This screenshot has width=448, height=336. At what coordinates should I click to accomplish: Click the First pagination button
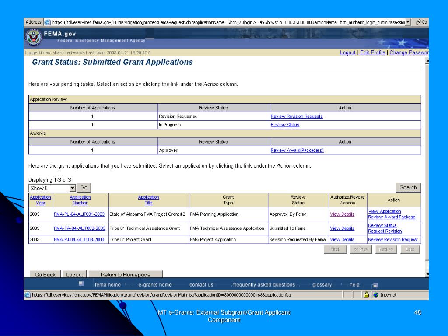335,249
